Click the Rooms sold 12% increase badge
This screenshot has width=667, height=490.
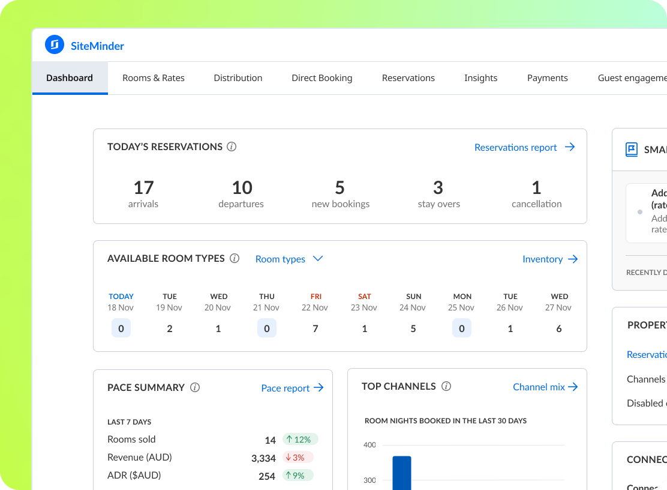[x=301, y=440]
